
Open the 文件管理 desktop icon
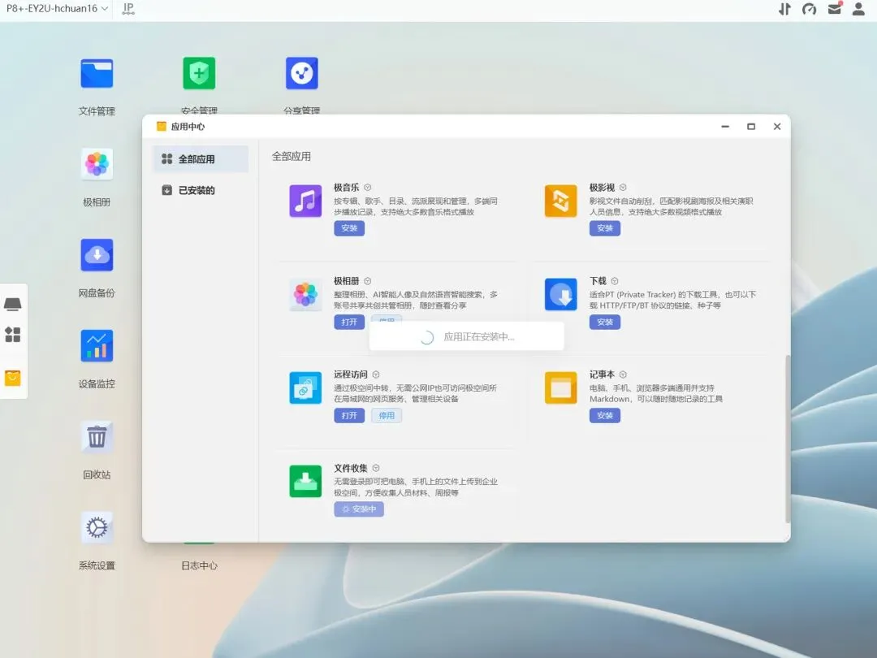[x=97, y=73]
